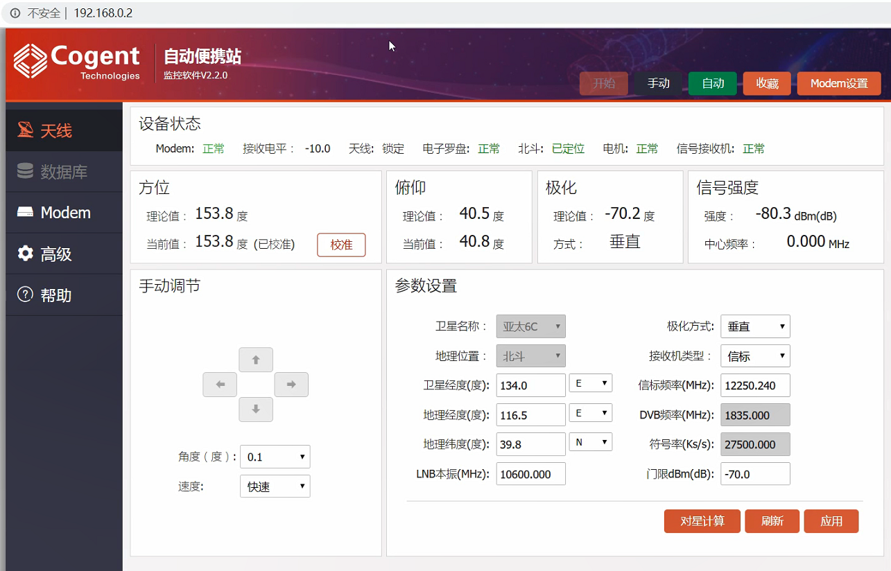Click the 俯仰 theoretical value 40.5
The width and height of the screenshot is (891, 571).
[x=474, y=213]
